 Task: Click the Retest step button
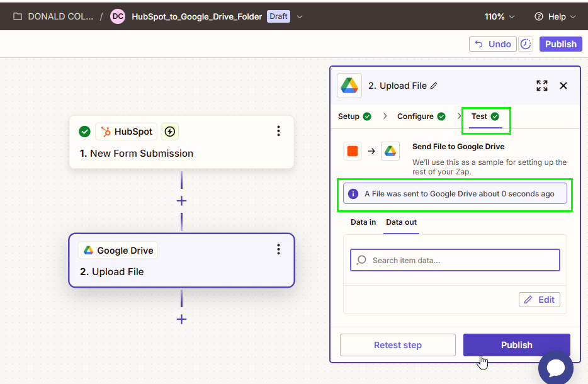coord(397,345)
